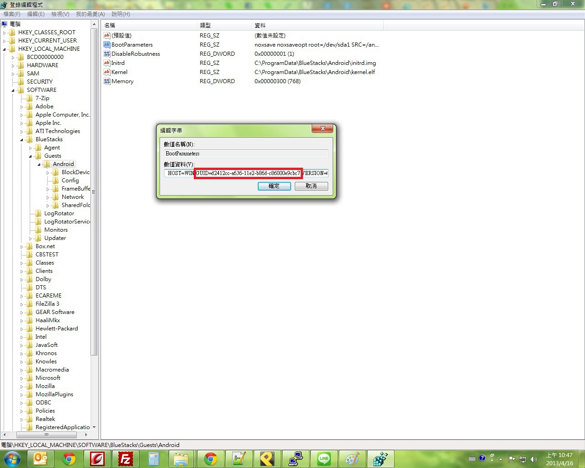
Task: Collapse the SOFTWARE key
Action: (13, 90)
